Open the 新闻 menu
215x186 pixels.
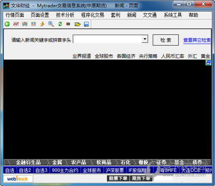(132, 15)
